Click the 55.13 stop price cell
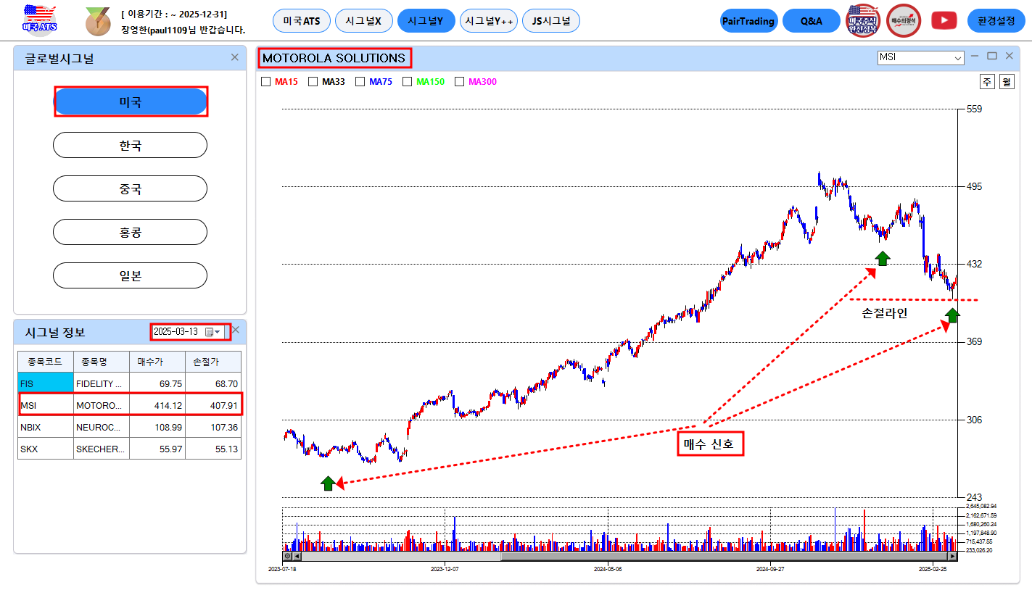Viewport: 1032px width, 590px height. [x=213, y=449]
